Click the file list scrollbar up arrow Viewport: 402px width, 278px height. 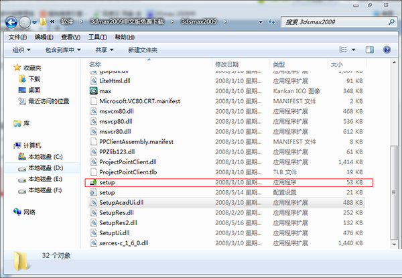pos(394,62)
